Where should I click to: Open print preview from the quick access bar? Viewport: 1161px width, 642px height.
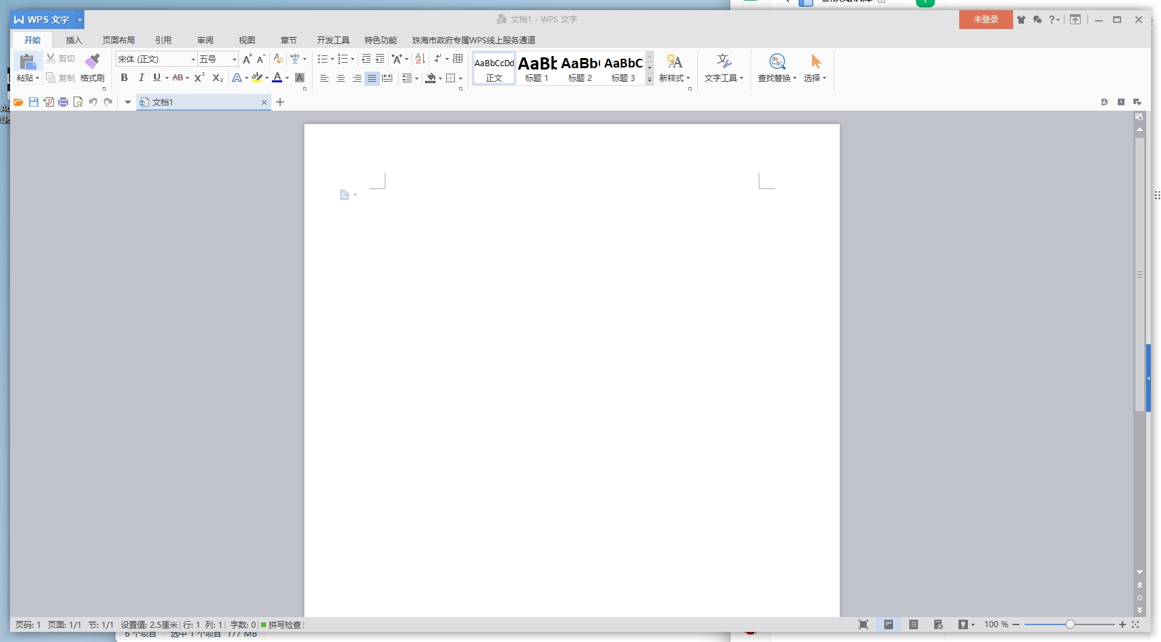click(78, 102)
